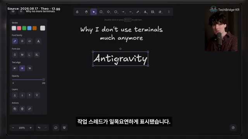
Task: Zoom out with the minus button
Action: point(13,128)
